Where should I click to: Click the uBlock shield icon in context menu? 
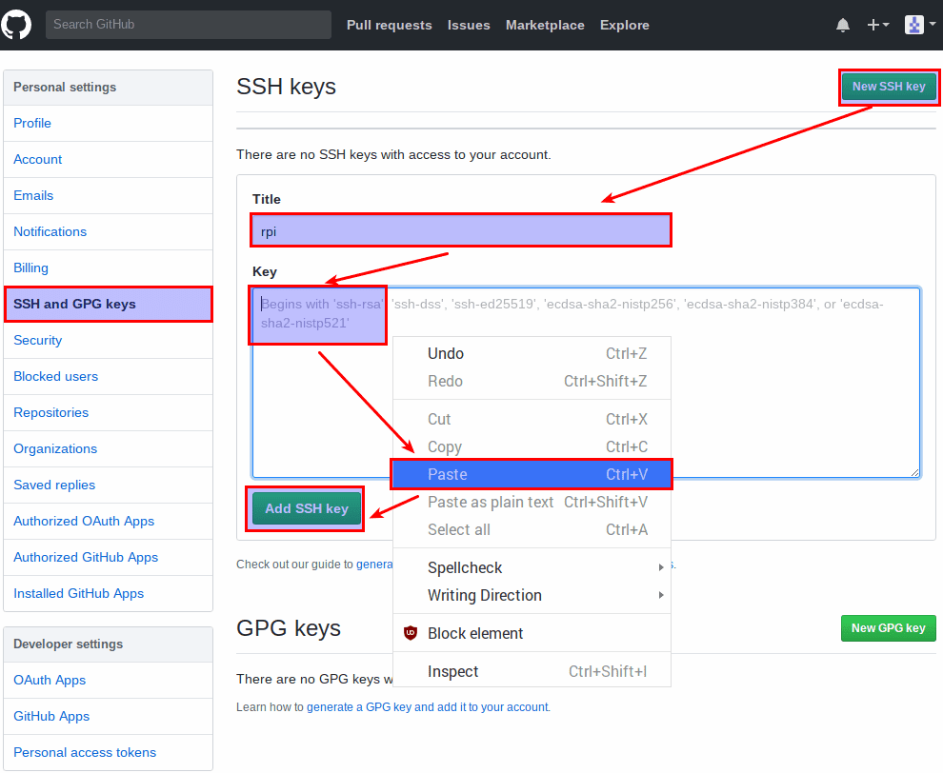click(x=411, y=633)
